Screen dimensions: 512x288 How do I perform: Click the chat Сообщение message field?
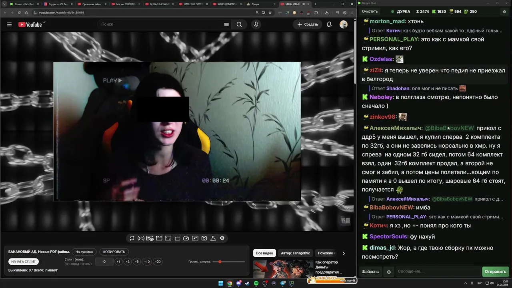(438, 272)
